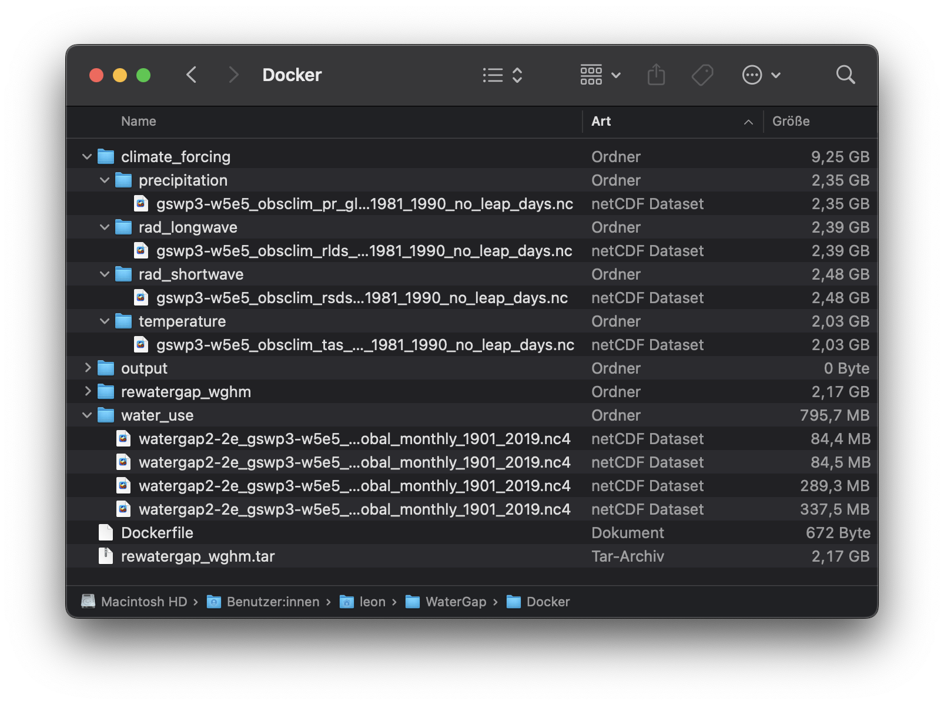Click the tag icon in toolbar
The image size is (944, 705).
click(702, 75)
